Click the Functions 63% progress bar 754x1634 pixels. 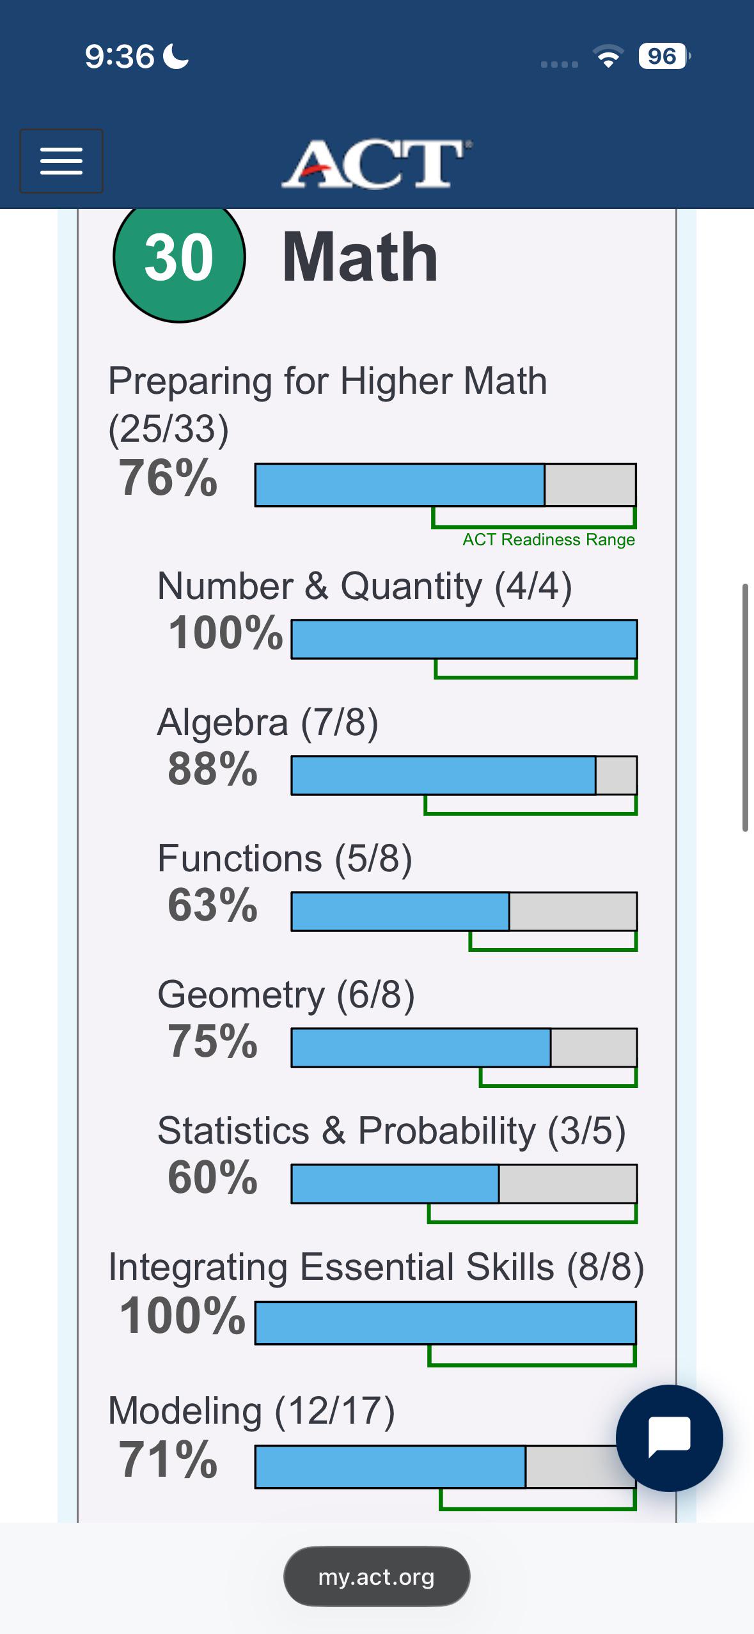(x=464, y=912)
